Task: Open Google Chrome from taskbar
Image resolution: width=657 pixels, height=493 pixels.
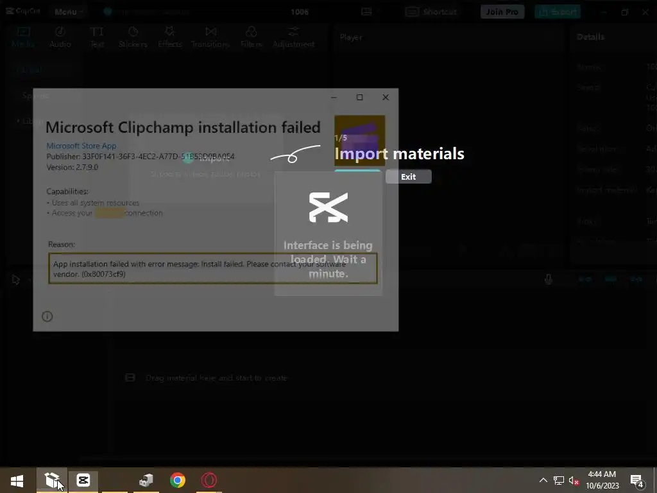Action: 178,480
